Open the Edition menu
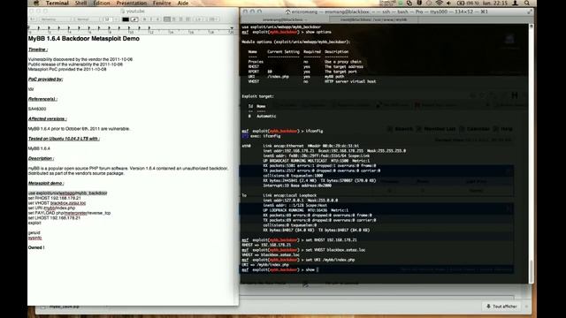 tap(102, 3)
